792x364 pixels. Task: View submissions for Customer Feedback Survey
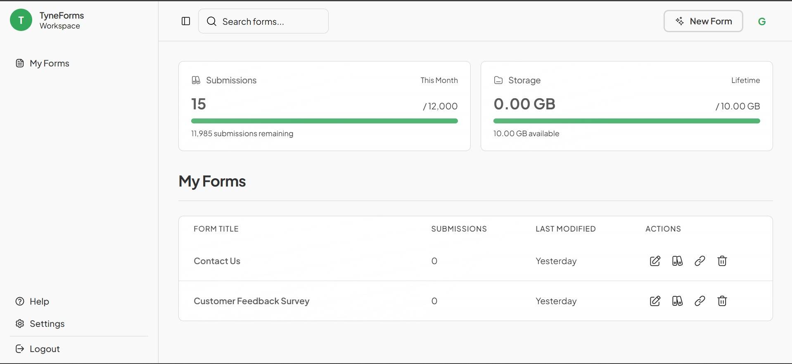[x=677, y=301]
